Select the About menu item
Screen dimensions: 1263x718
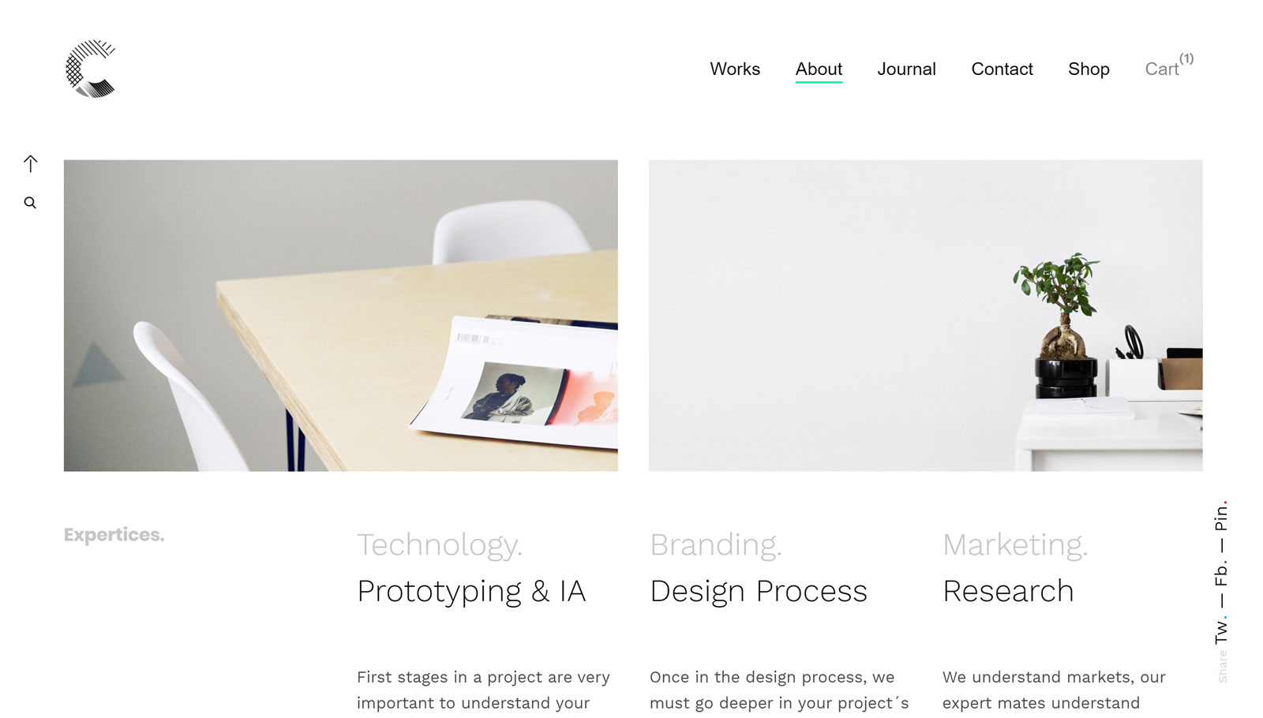click(819, 69)
